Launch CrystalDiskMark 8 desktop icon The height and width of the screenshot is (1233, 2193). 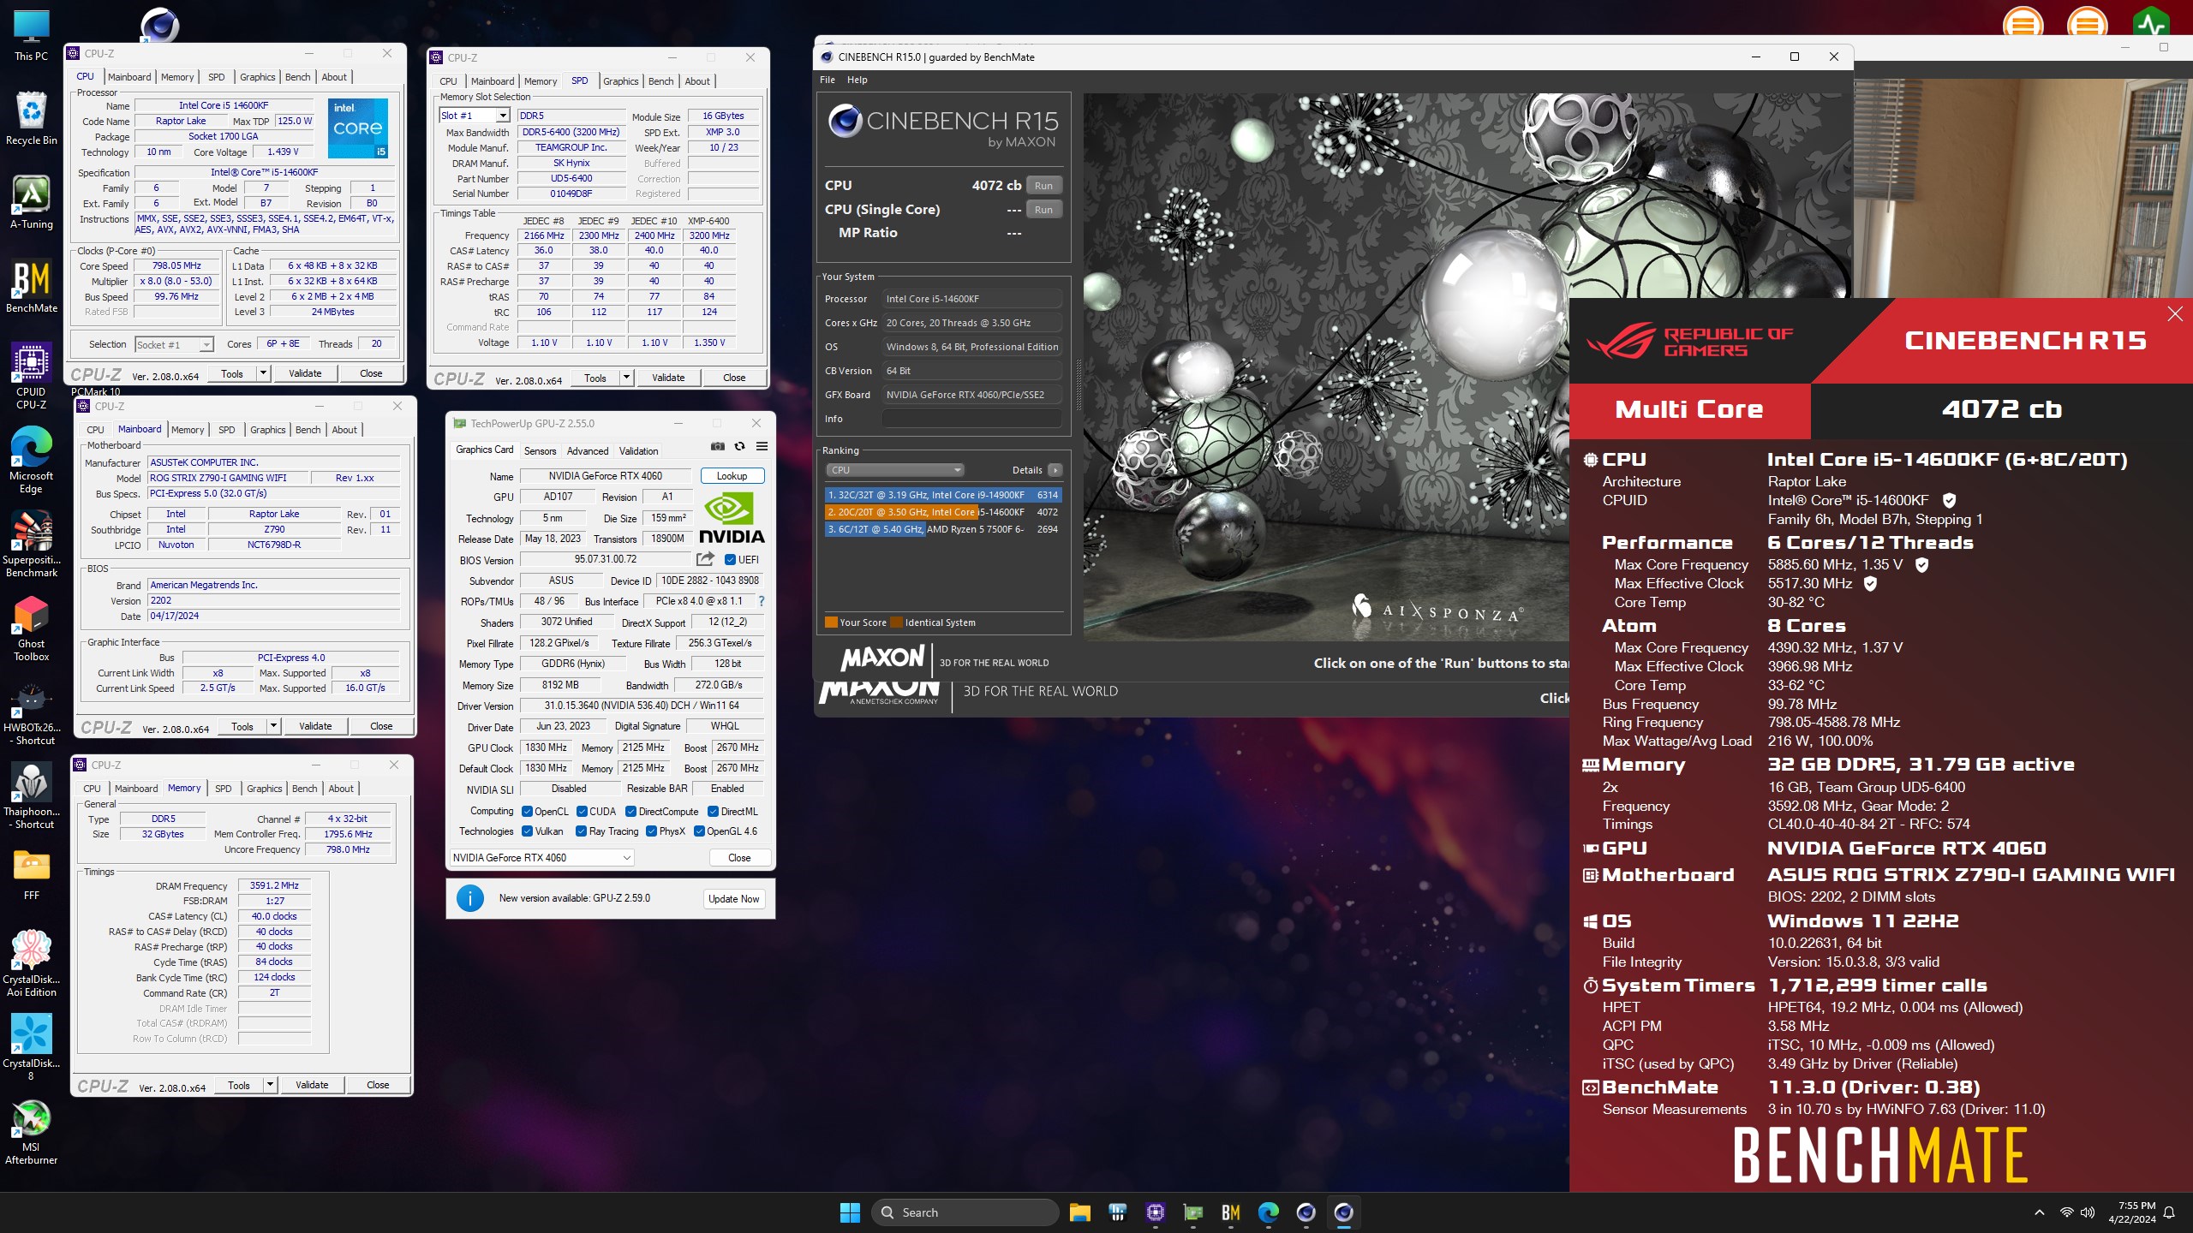point(31,1047)
